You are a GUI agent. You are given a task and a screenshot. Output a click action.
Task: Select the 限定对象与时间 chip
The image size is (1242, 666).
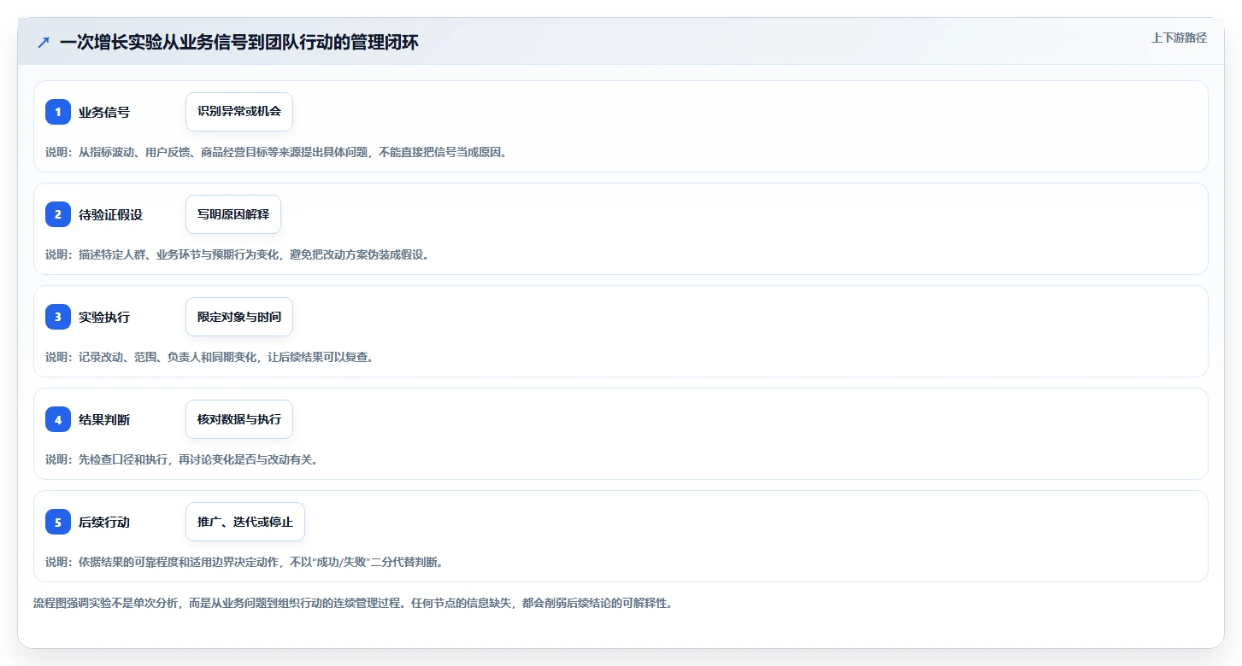(x=239, y=317)
